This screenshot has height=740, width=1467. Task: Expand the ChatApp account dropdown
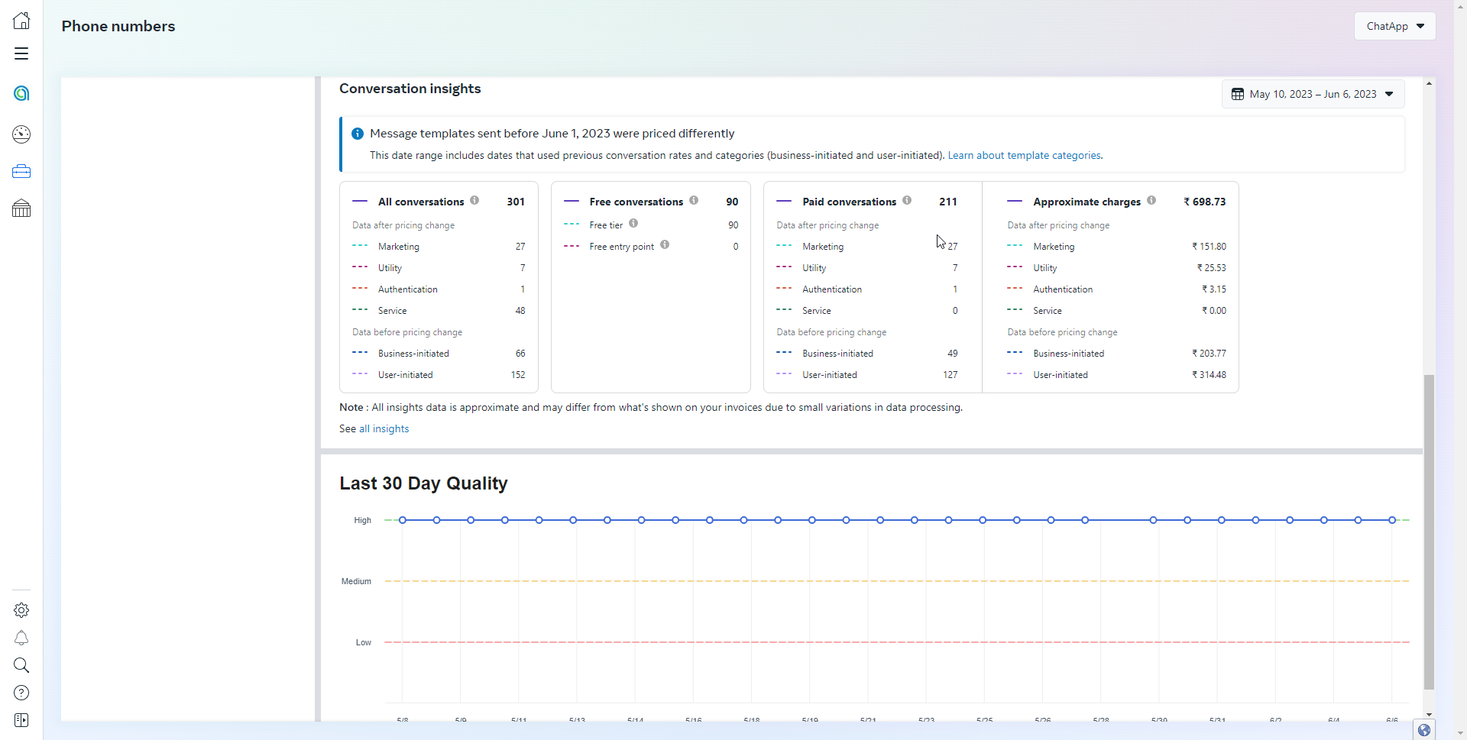[x=1394, y=26]
